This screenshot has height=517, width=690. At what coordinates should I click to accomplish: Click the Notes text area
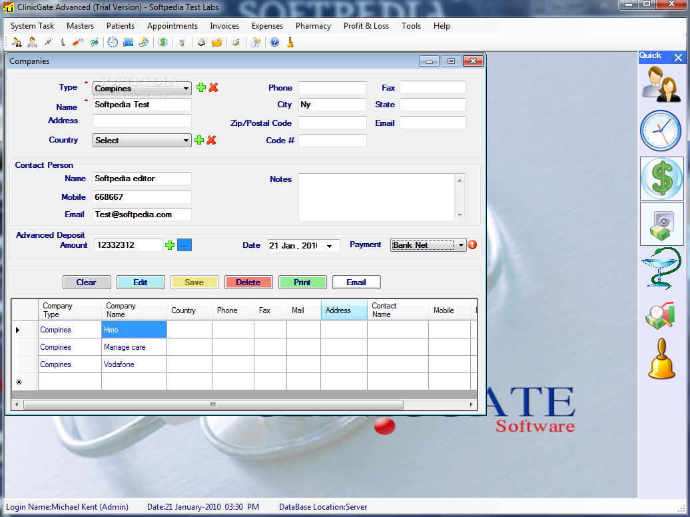point(382,197)
